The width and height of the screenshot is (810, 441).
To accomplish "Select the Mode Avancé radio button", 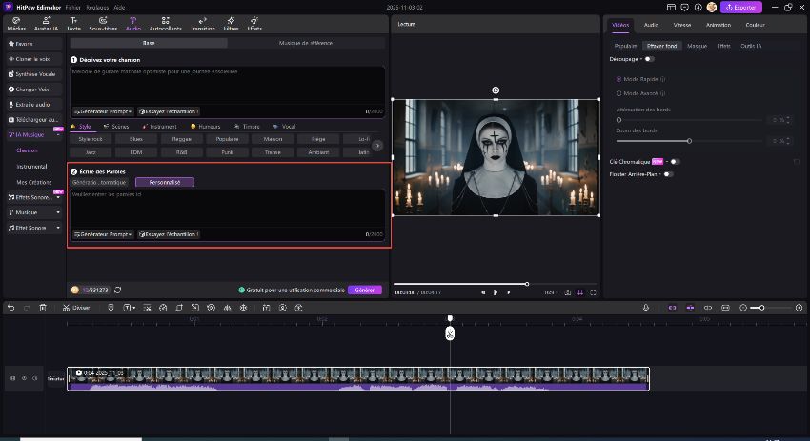I will click(x=618, y=93).
